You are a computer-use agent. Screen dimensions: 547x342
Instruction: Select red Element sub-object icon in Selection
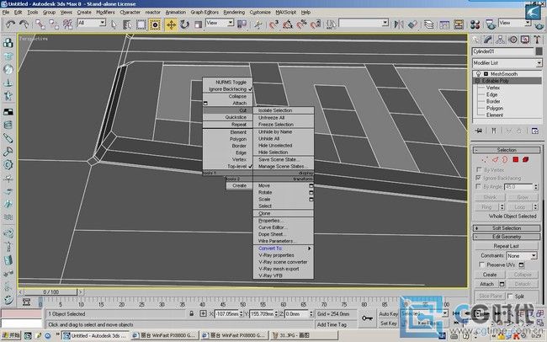[x=525, y=160]
